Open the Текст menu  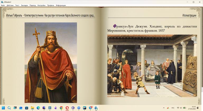[17, 6]
